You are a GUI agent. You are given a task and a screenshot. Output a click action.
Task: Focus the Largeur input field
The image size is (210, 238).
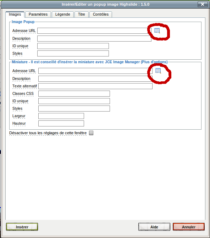coord(61,116)
